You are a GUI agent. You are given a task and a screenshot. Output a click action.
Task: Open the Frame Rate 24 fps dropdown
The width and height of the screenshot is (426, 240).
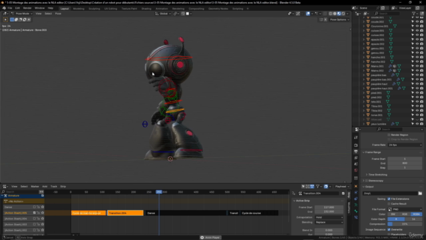click(x=405, y=145)
